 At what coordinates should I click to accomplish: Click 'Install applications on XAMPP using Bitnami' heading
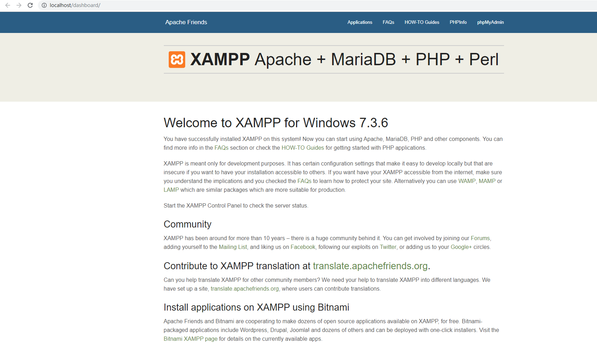tap(256, 307)
